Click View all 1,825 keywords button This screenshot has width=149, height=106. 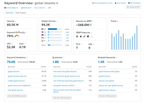tap(62, 98)
